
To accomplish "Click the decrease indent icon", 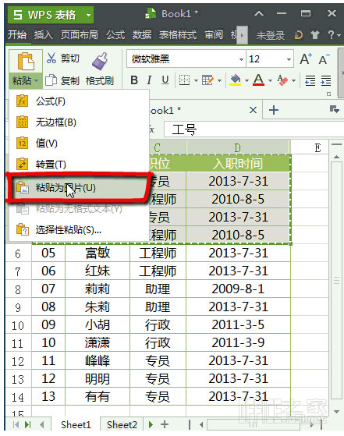I will click(x=310, y=80).
